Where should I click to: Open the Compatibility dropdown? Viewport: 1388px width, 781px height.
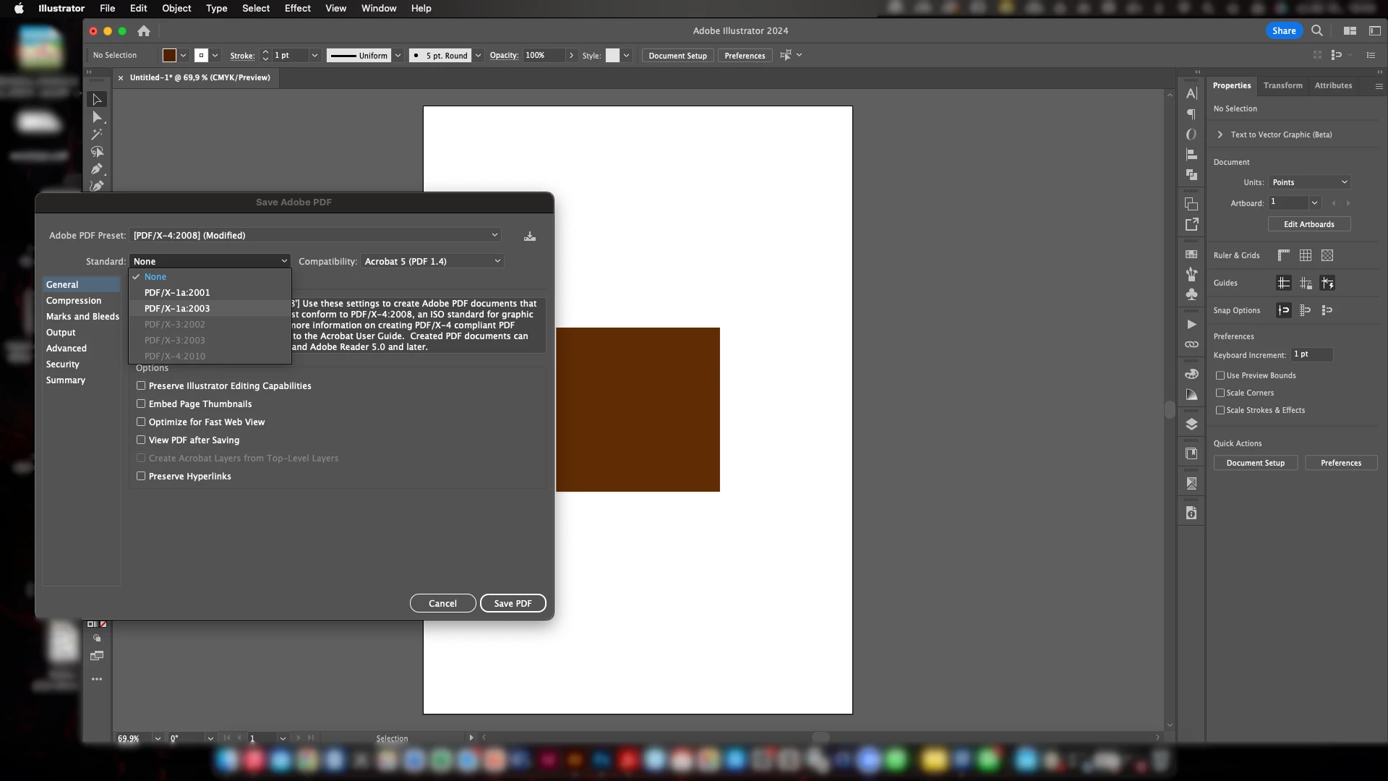point(432,261)
